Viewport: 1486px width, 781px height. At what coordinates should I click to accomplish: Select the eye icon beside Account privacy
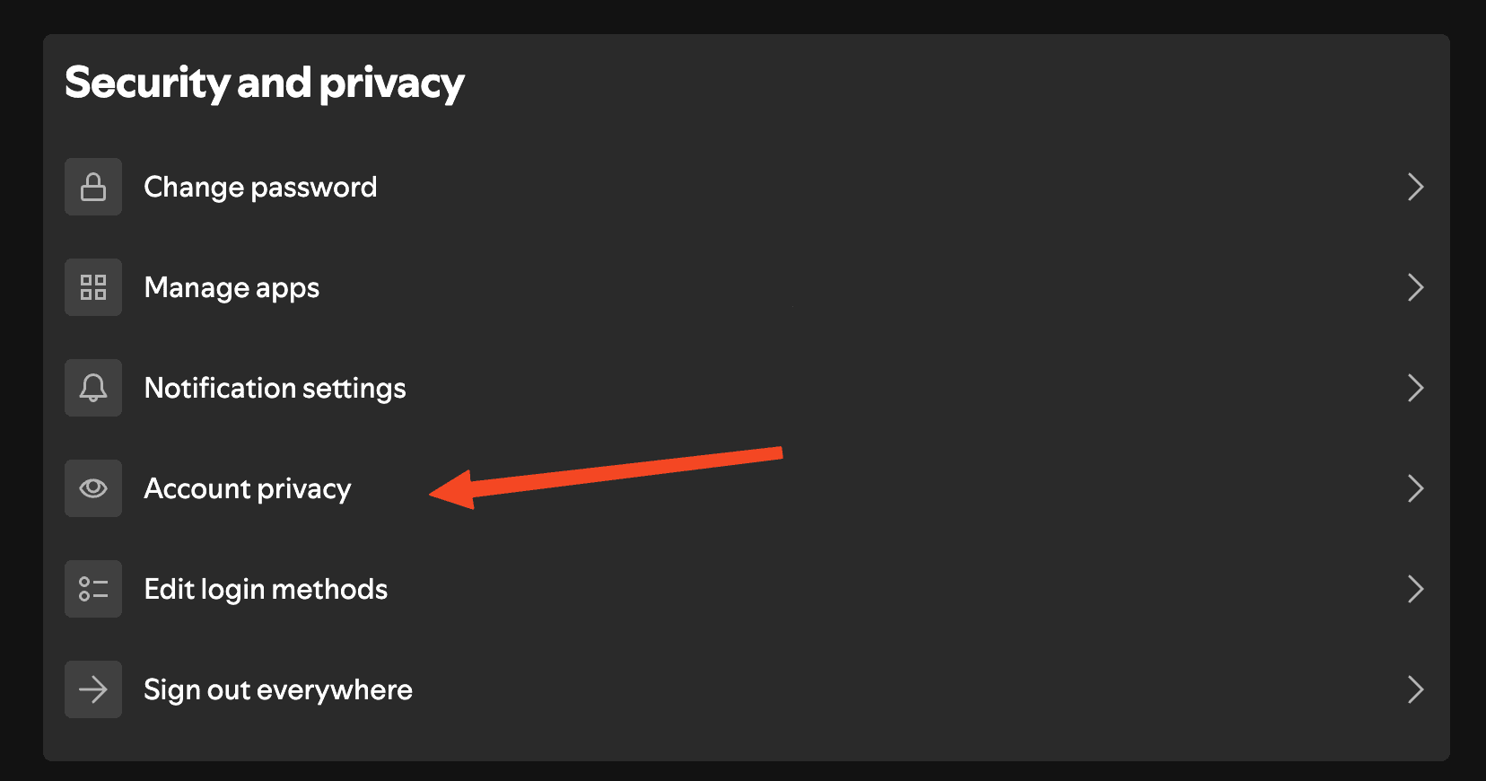[92, 488]
